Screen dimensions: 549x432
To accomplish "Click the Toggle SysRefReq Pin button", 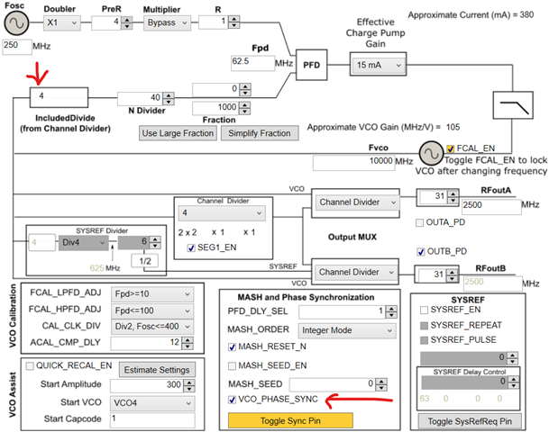I will point(470,421).
